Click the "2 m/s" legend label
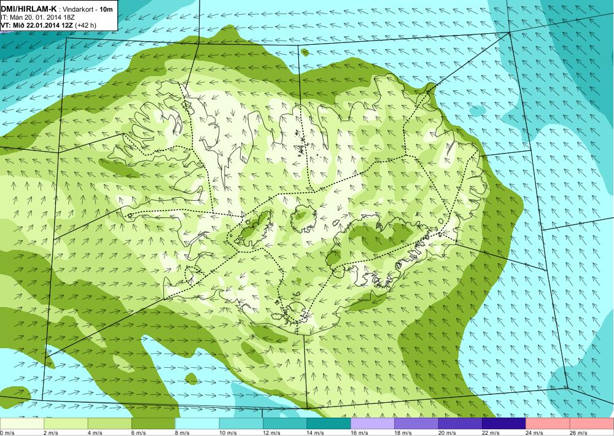Viewport: 614px width, 436px height. point(51,433)
